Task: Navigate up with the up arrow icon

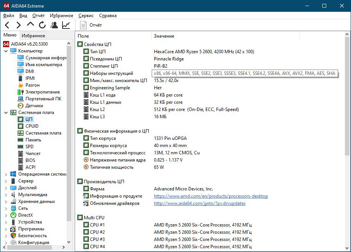Action: click(x=30, y=25)
